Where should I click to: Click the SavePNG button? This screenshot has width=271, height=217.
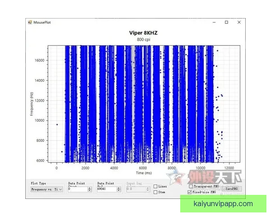click(x=232, y=189)
